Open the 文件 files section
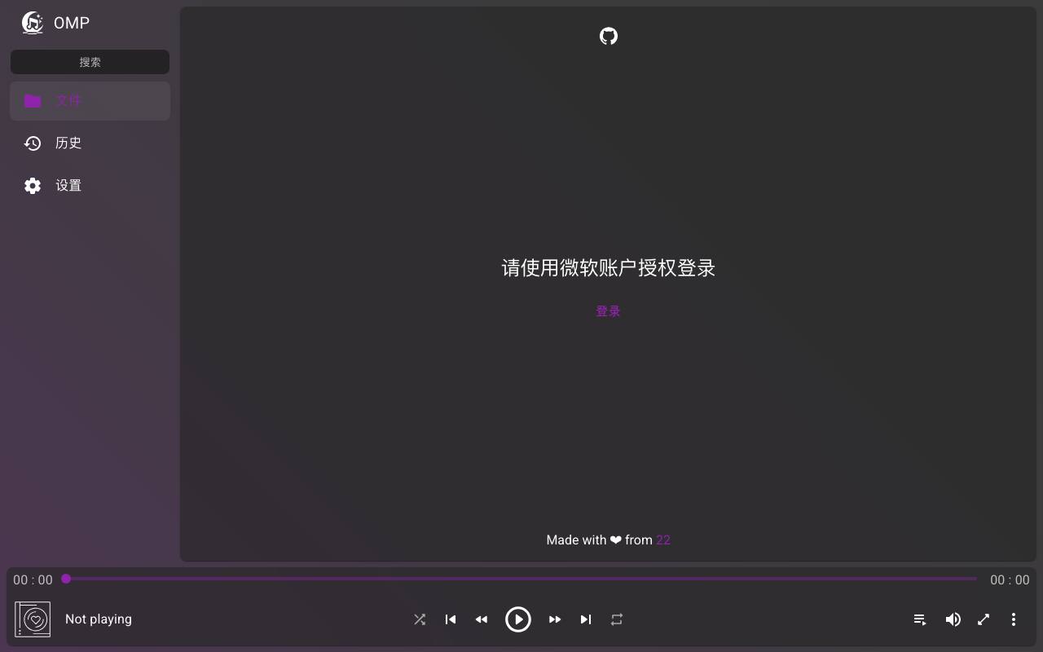Screen dimensions: 1043x652 click(x=90, y=101)
